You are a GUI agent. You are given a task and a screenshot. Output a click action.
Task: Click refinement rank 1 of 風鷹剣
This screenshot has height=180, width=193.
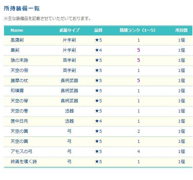[x=139, y=40]
